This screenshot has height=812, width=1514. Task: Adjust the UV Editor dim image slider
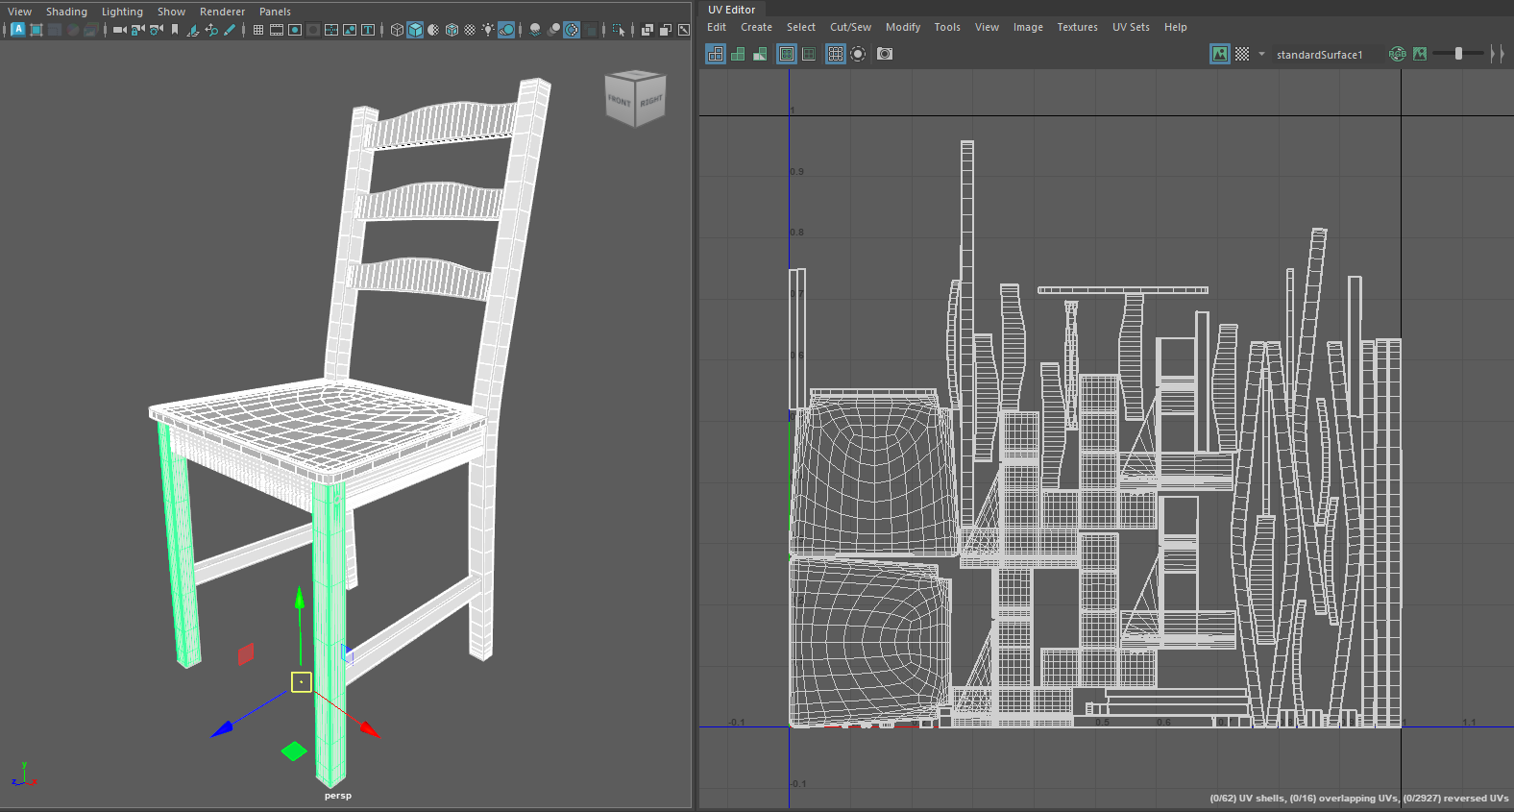pos(1458,54)
